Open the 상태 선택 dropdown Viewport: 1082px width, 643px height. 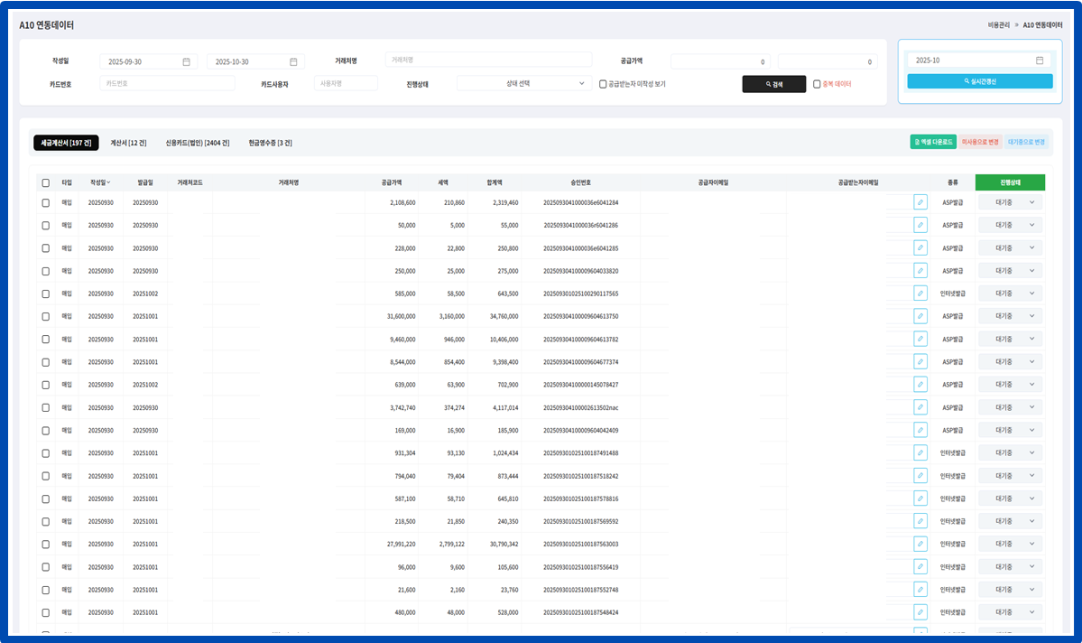pyautogui.click(x=523, y=83)
